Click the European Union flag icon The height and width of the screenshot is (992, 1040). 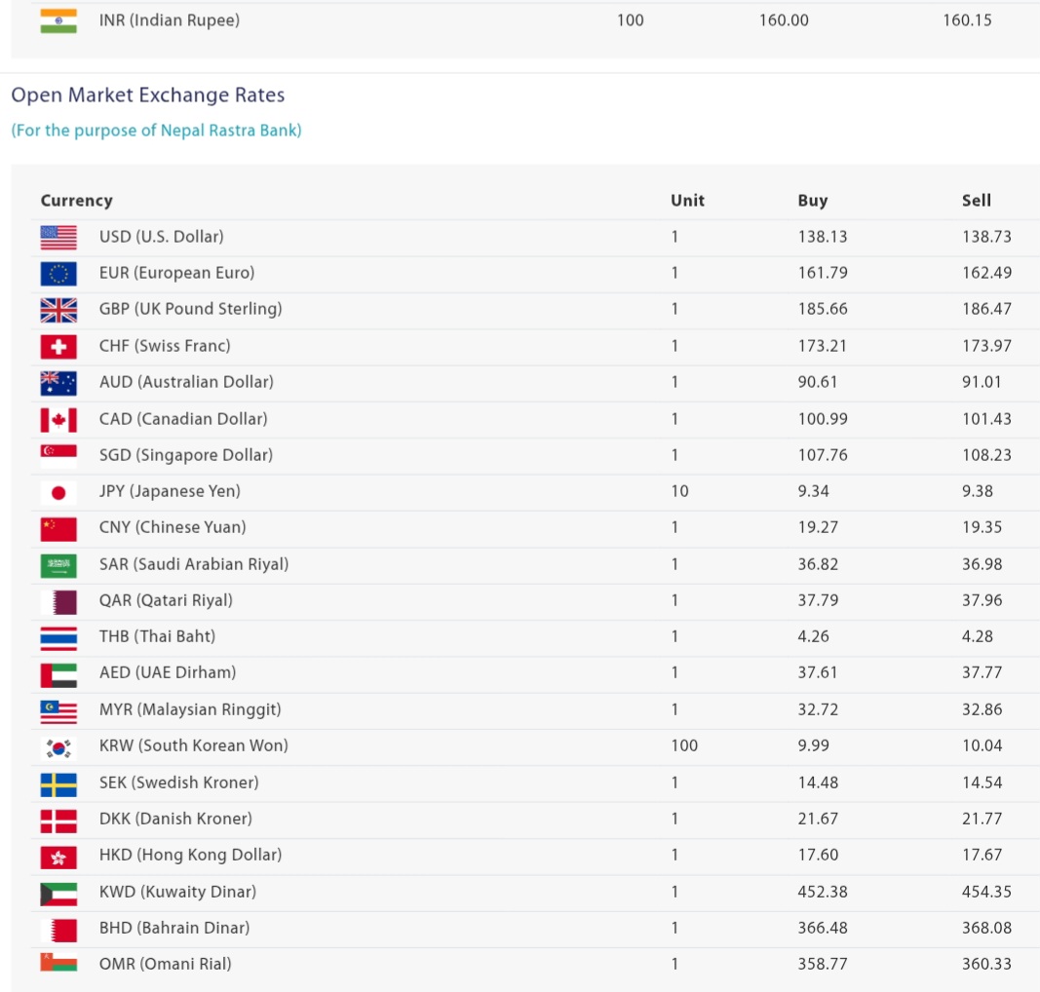[x=58, y=274]
